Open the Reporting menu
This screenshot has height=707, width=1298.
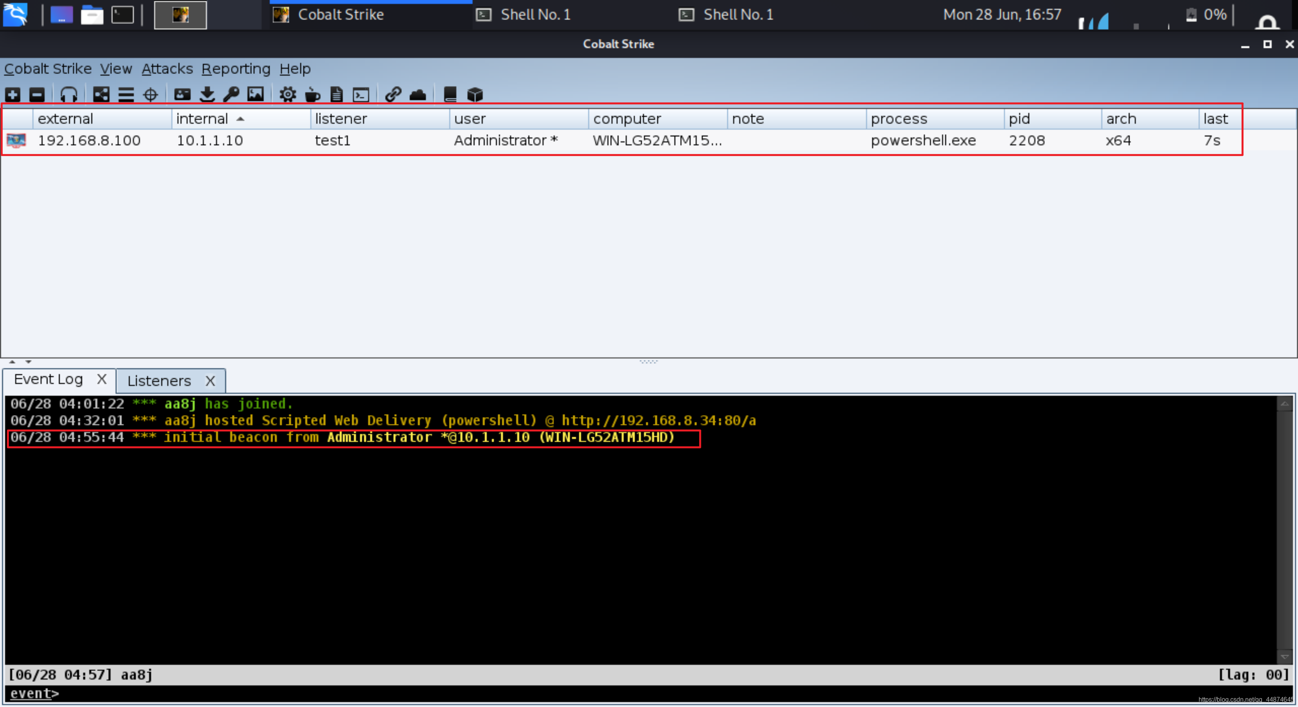(236, 68)
